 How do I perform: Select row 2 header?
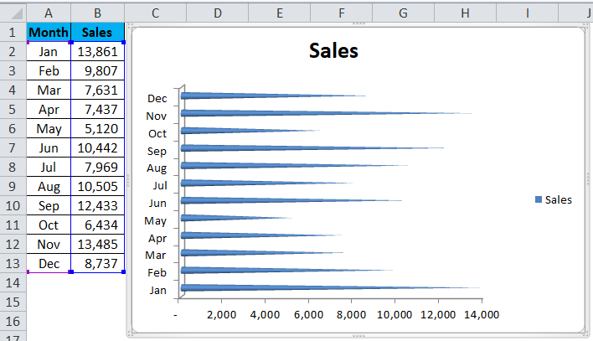click(x=13, y=51)
